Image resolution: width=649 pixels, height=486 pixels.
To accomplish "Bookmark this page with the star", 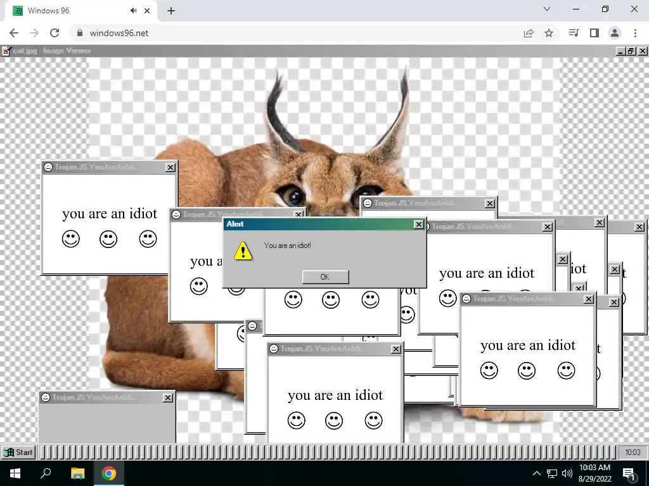I will tap(549, 33).
